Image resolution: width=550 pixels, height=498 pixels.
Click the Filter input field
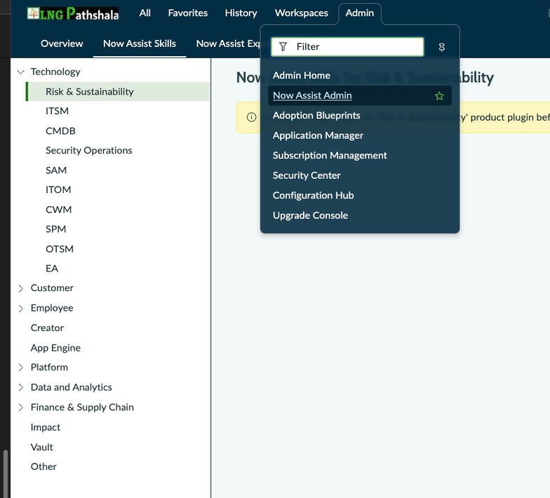tap(347, 46)
